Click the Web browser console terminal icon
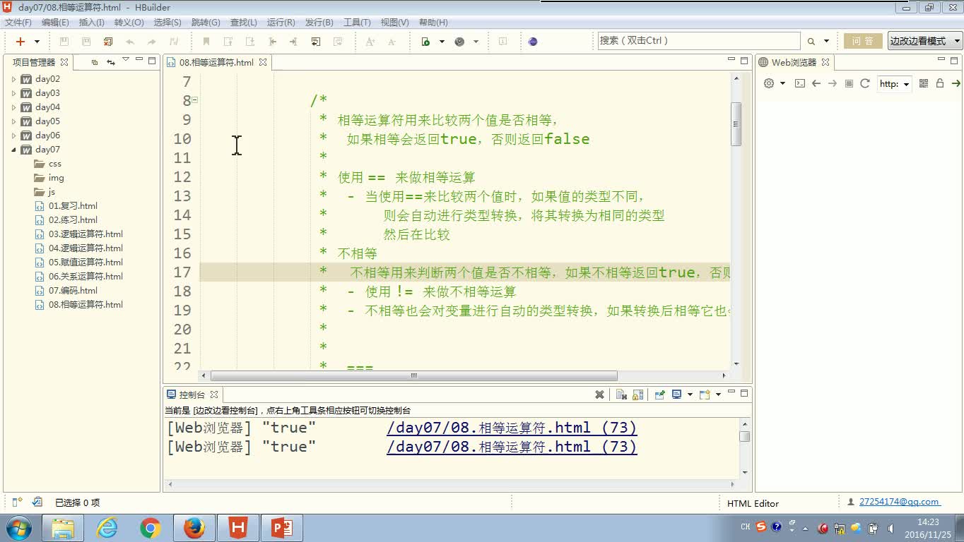 click(799, 83)
